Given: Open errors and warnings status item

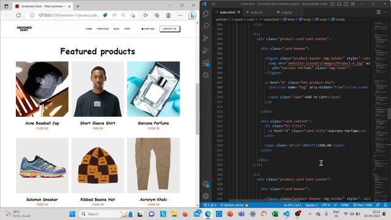Looking at the screenshot, I should point(210,205).
